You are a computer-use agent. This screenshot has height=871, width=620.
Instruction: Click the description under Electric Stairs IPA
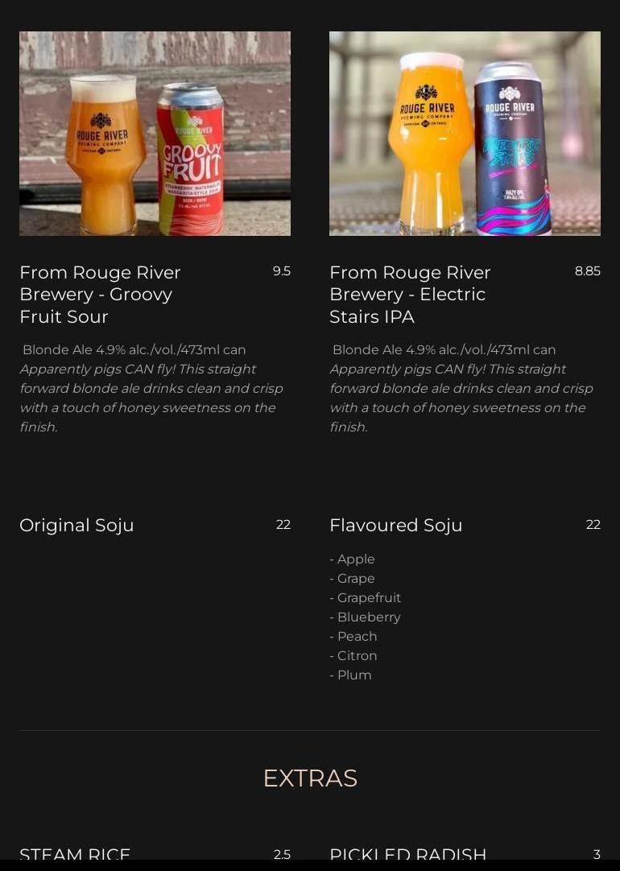click(x=461, y=389)
